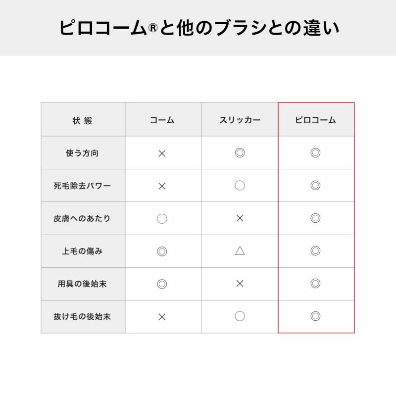This screenshot has height=396, width=396.
Task: Select the スリッカー column header
Action: 240,120
